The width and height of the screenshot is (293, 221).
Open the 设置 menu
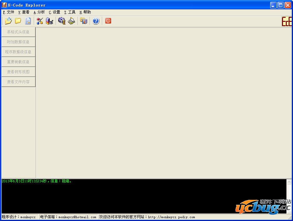click(x=54, y=12)
